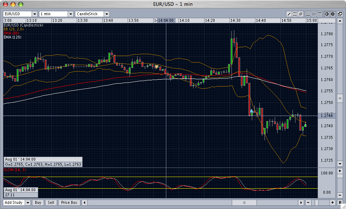Click the 1.2725 price axis label
This screenshot has height=209, width=346.
(x=327, y=160)
